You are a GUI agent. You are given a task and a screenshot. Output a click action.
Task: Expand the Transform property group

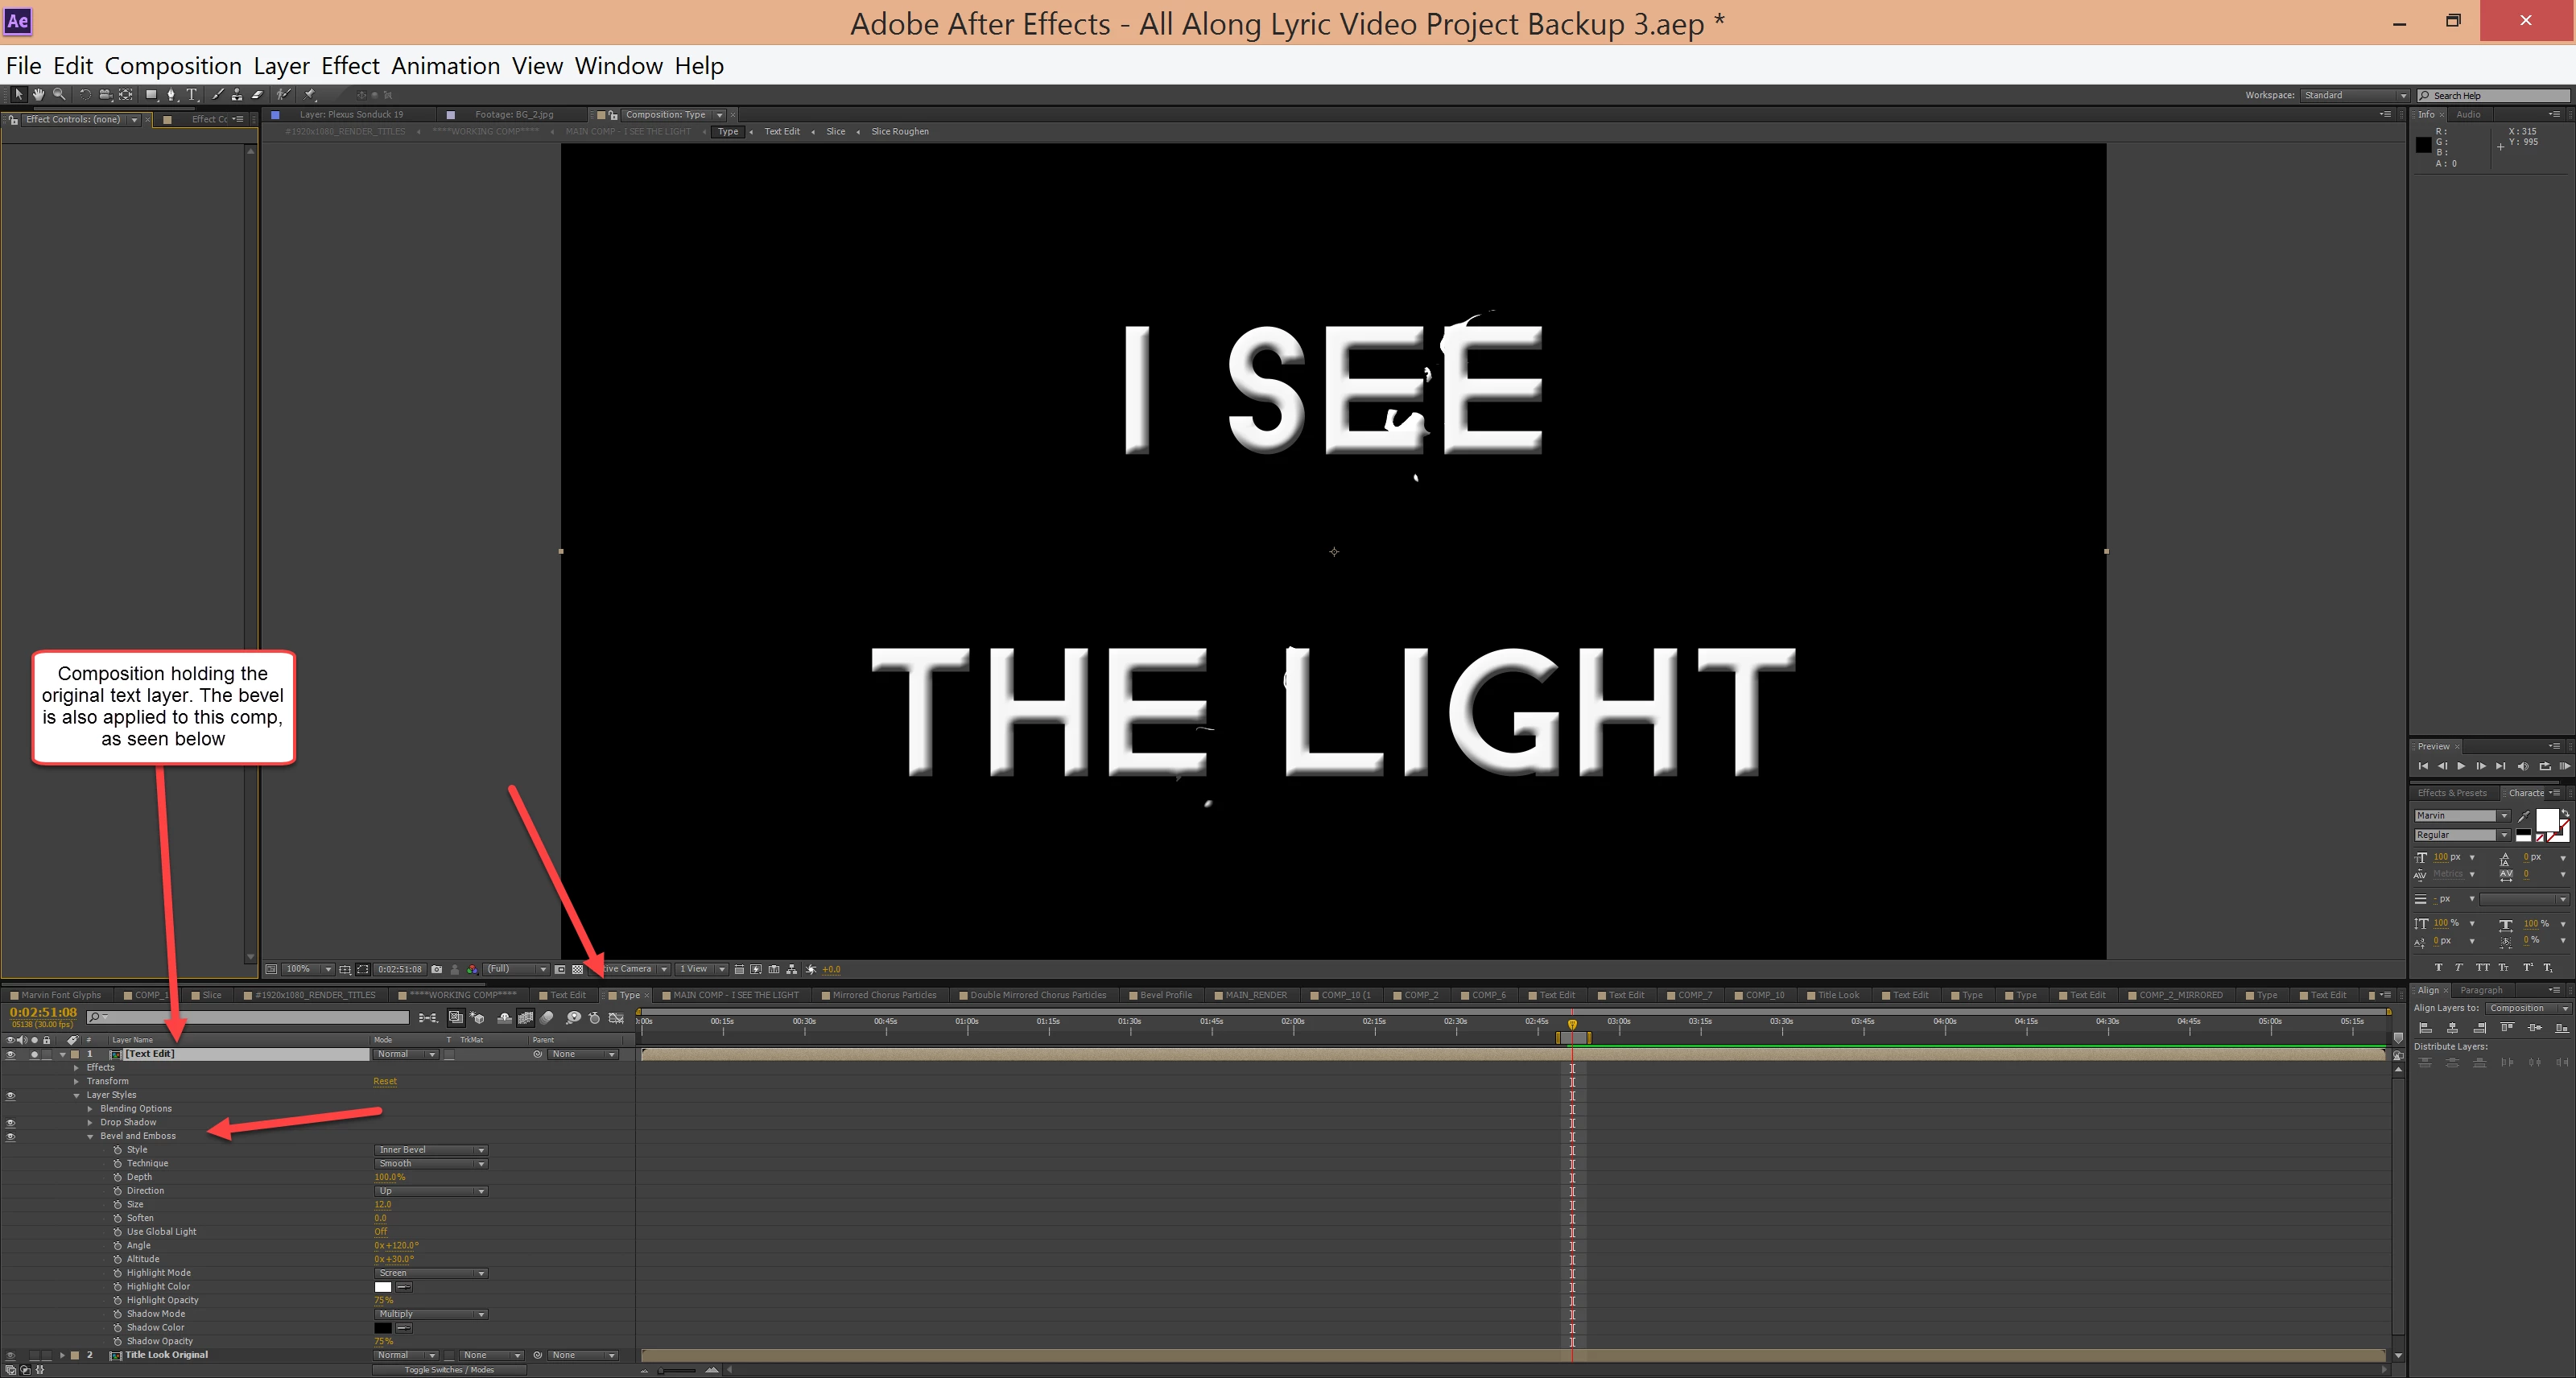pos(76,1081)
